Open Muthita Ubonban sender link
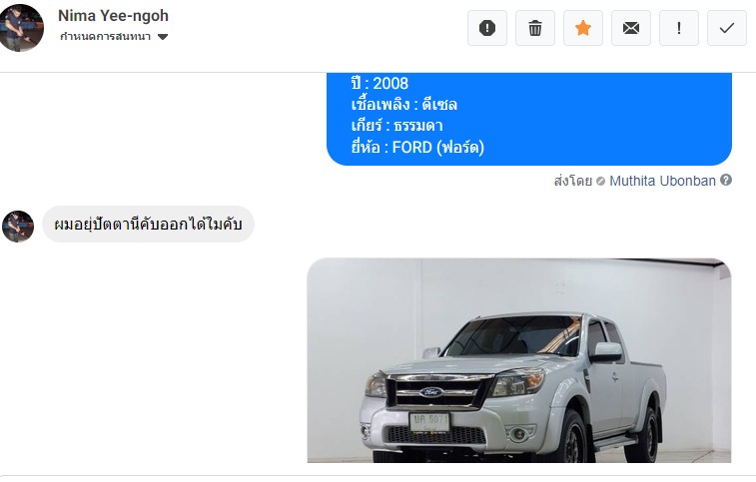The height and width of the screenshot is (482, 756). tap(662, 181)
